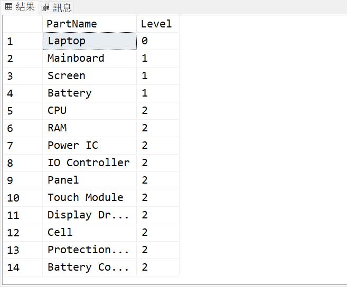347x287 pixels.
Task: Select row 9 header for Panel
Action: pyautogui.click(x=22, y=180)
